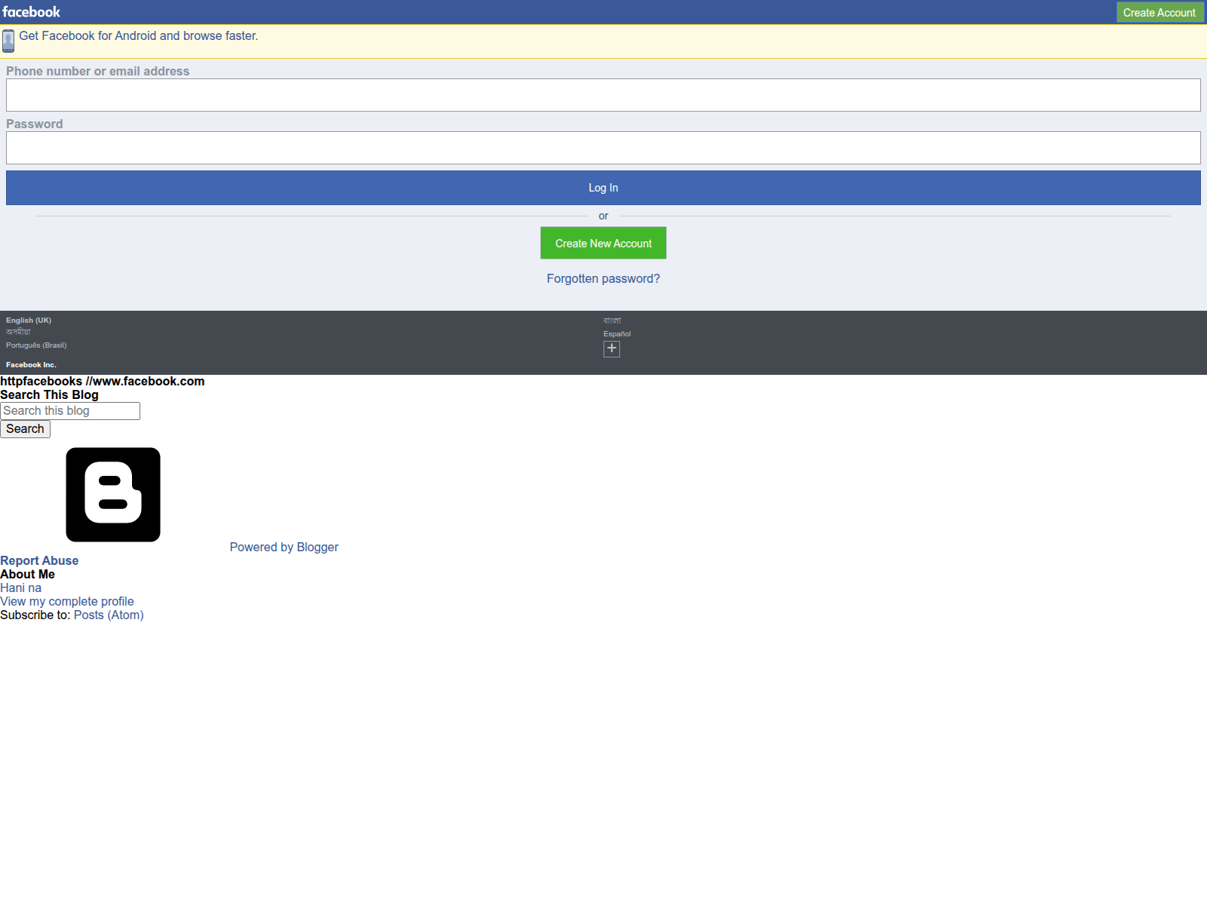Click the Android phone icon in the banner
The image size is (1207, 905).
click(x=8, y=41)
